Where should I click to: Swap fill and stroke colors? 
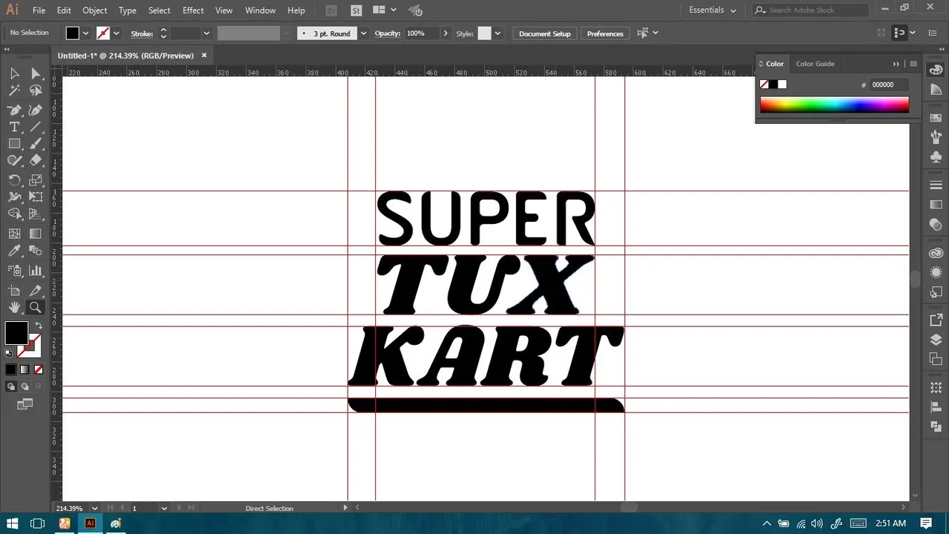point(39,326)
